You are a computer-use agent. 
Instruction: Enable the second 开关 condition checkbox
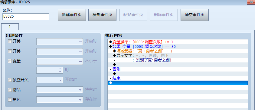(10, 52)
